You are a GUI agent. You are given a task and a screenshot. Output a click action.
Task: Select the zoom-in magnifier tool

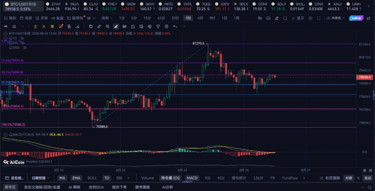click(107, 27)
